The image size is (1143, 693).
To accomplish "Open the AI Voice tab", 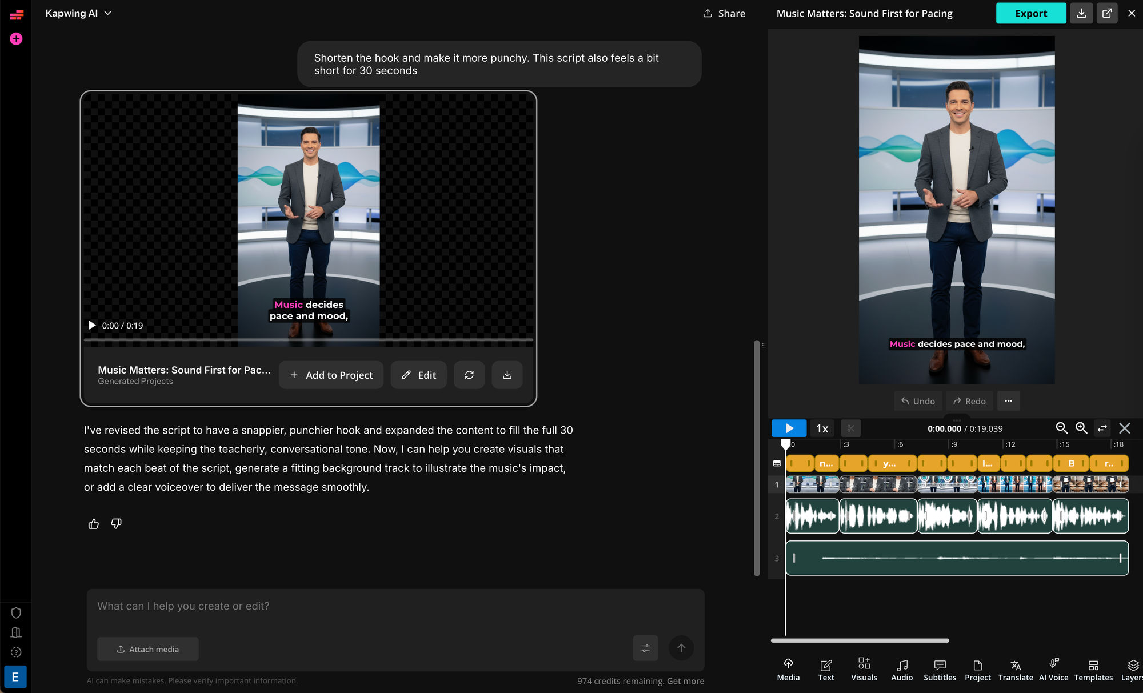I will (x=1053, y=670).
